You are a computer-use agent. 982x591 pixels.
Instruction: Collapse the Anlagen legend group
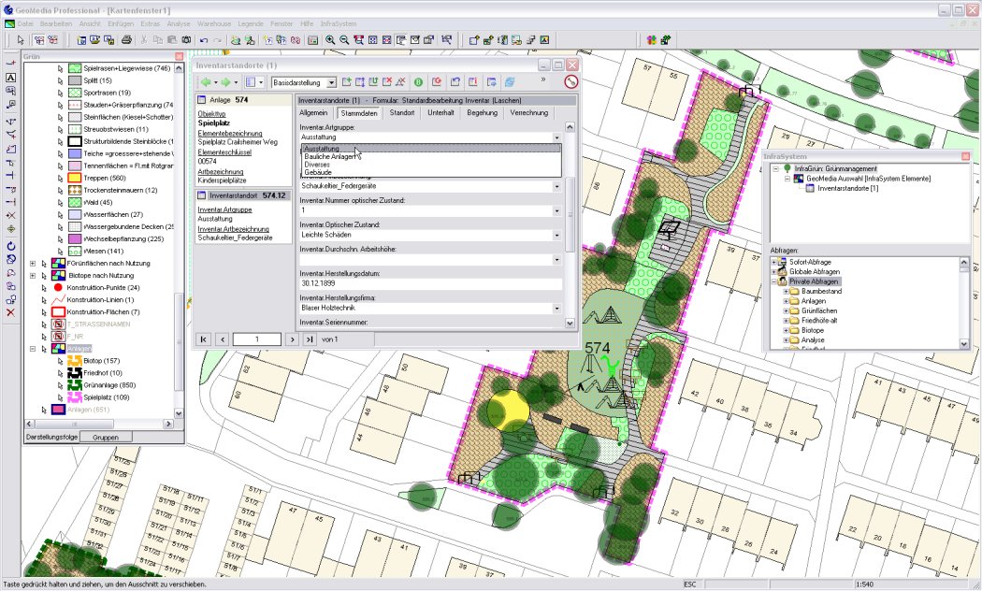[x=33, y=349]
